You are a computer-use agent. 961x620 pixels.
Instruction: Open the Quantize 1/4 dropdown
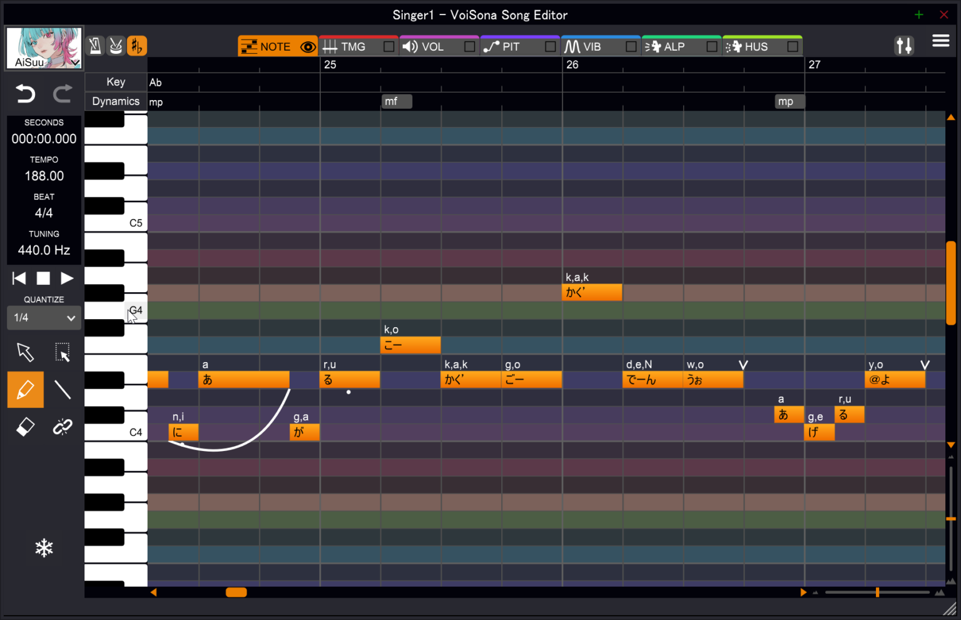pyautogui.click(x=44, y=318)
